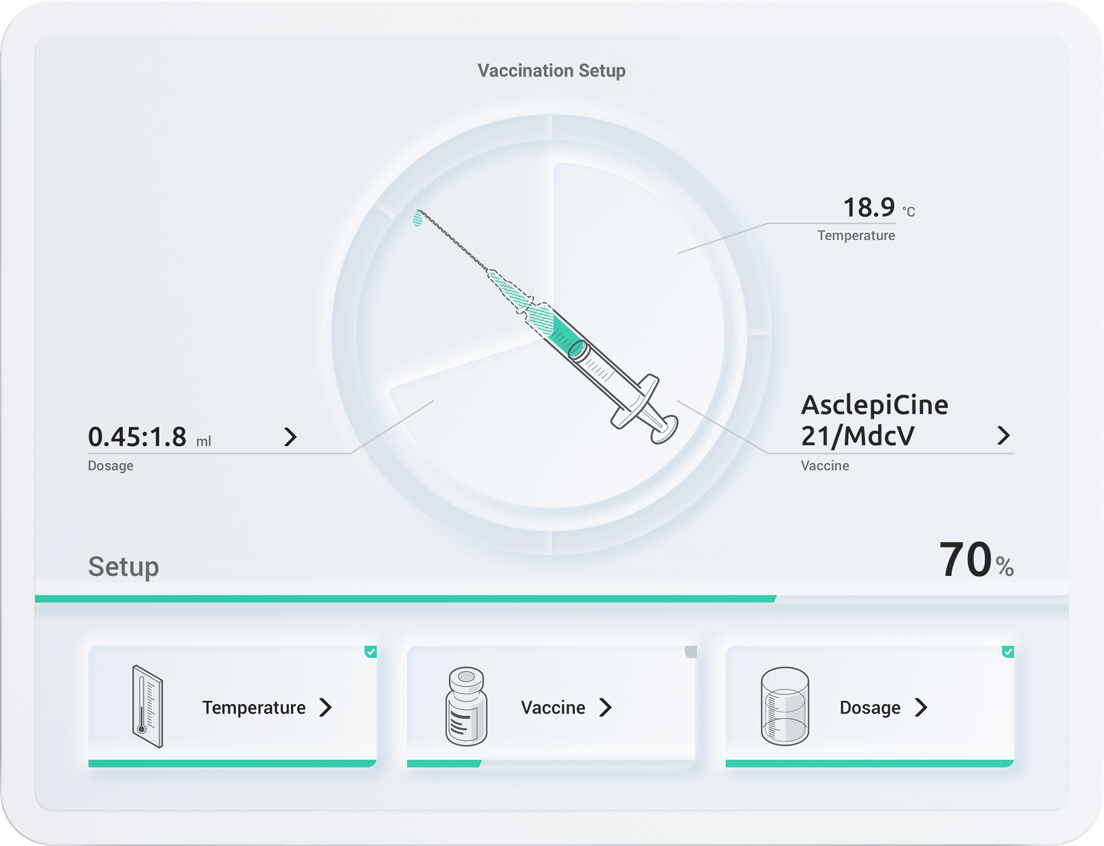This screenshot has width=1104, height=846.
Task: Click the thermometer icon on Temperature card
Action: [148, 706]
